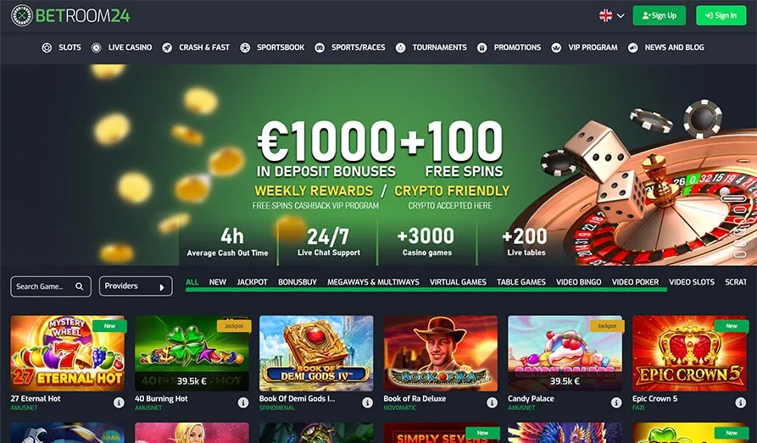Open the Table Games category tab
Screen dimensions: 757x443
click(x=521, y=282)
